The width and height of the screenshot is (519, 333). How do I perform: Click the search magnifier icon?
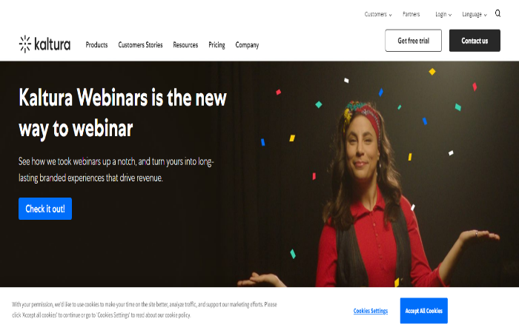click(497, 13)
